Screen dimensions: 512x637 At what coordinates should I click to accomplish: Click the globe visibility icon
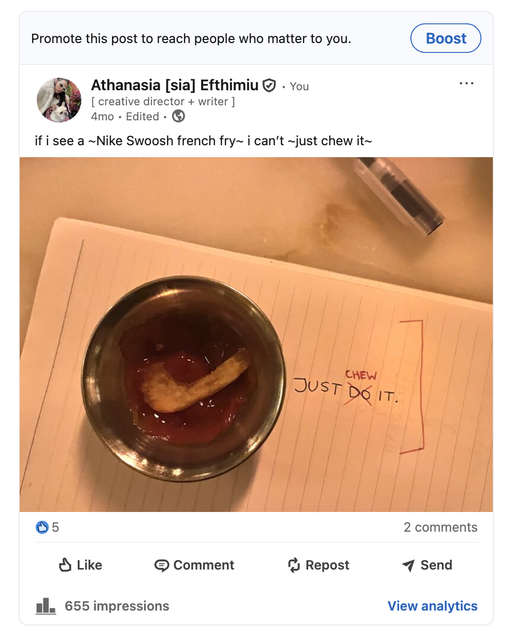178,116
